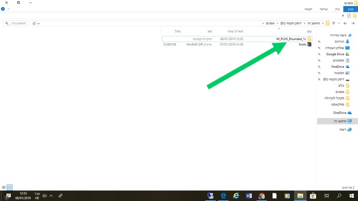The width and height of the screenshot is (358, 201).
Task: Expand the ribbon chevron near help
Action: click(9, 9)
